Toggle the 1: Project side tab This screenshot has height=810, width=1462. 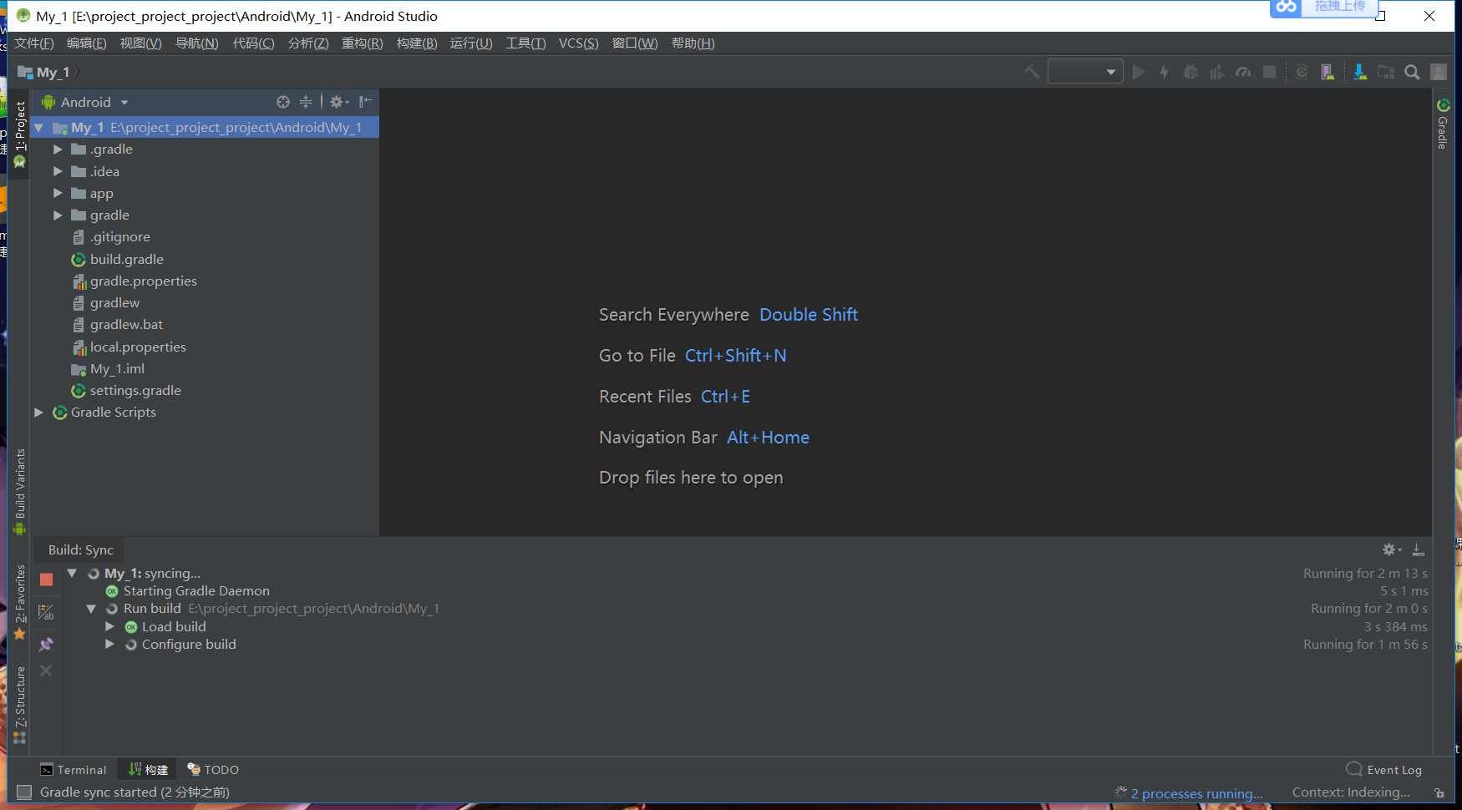[19, 134]
